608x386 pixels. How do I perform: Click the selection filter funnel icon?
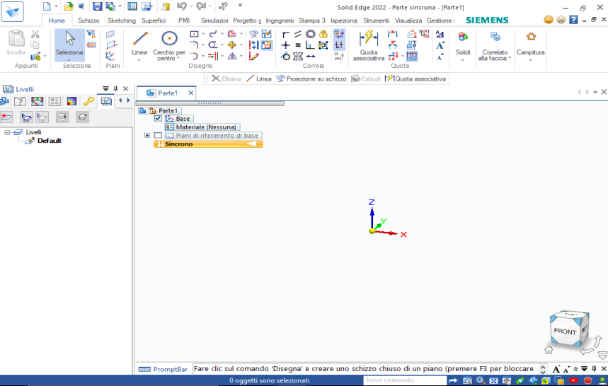tap(91, 34)
